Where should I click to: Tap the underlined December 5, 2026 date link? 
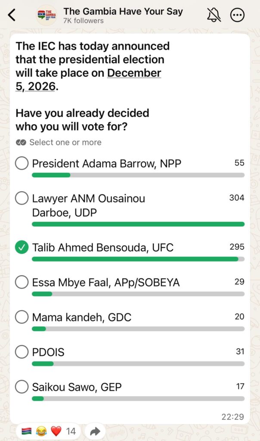pos(134,73)
